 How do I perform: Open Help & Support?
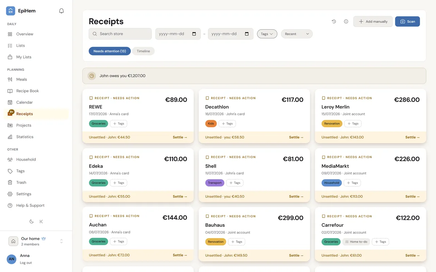point(36,205)
